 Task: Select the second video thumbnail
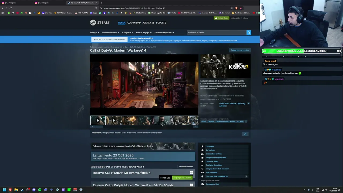pos(114,120)
